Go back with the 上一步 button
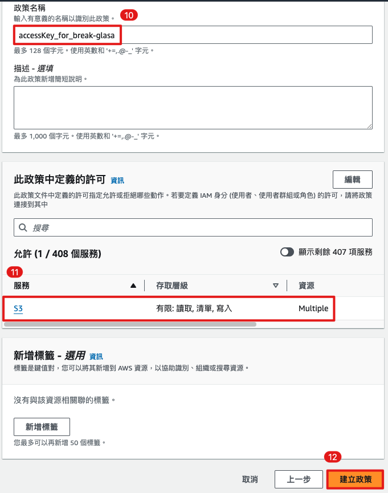 tap(295, 479)
